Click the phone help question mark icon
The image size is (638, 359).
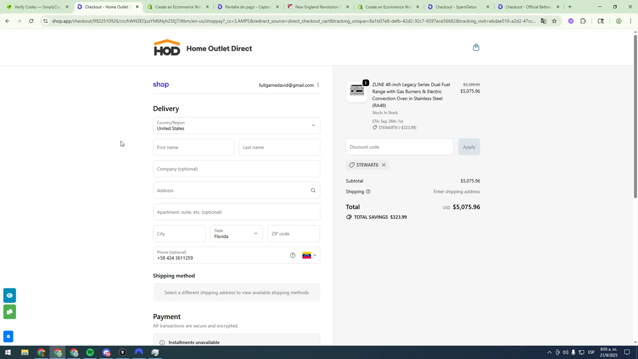point(293,255)
